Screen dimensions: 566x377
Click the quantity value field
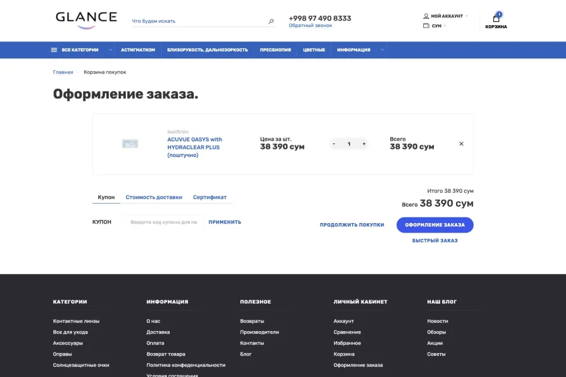pos(349,144)
